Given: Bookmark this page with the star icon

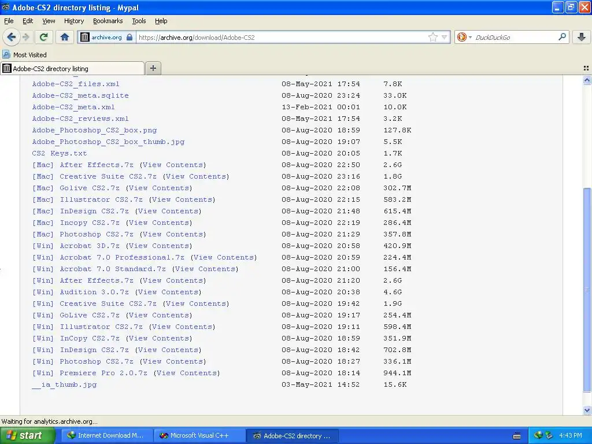Looking at the screenshot, I should coord(432,37).
